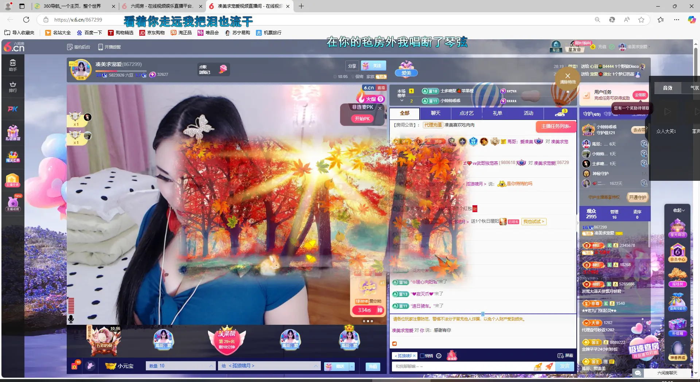
Task: Click the 我也试试 link in chat
Action: click(534, 222)
